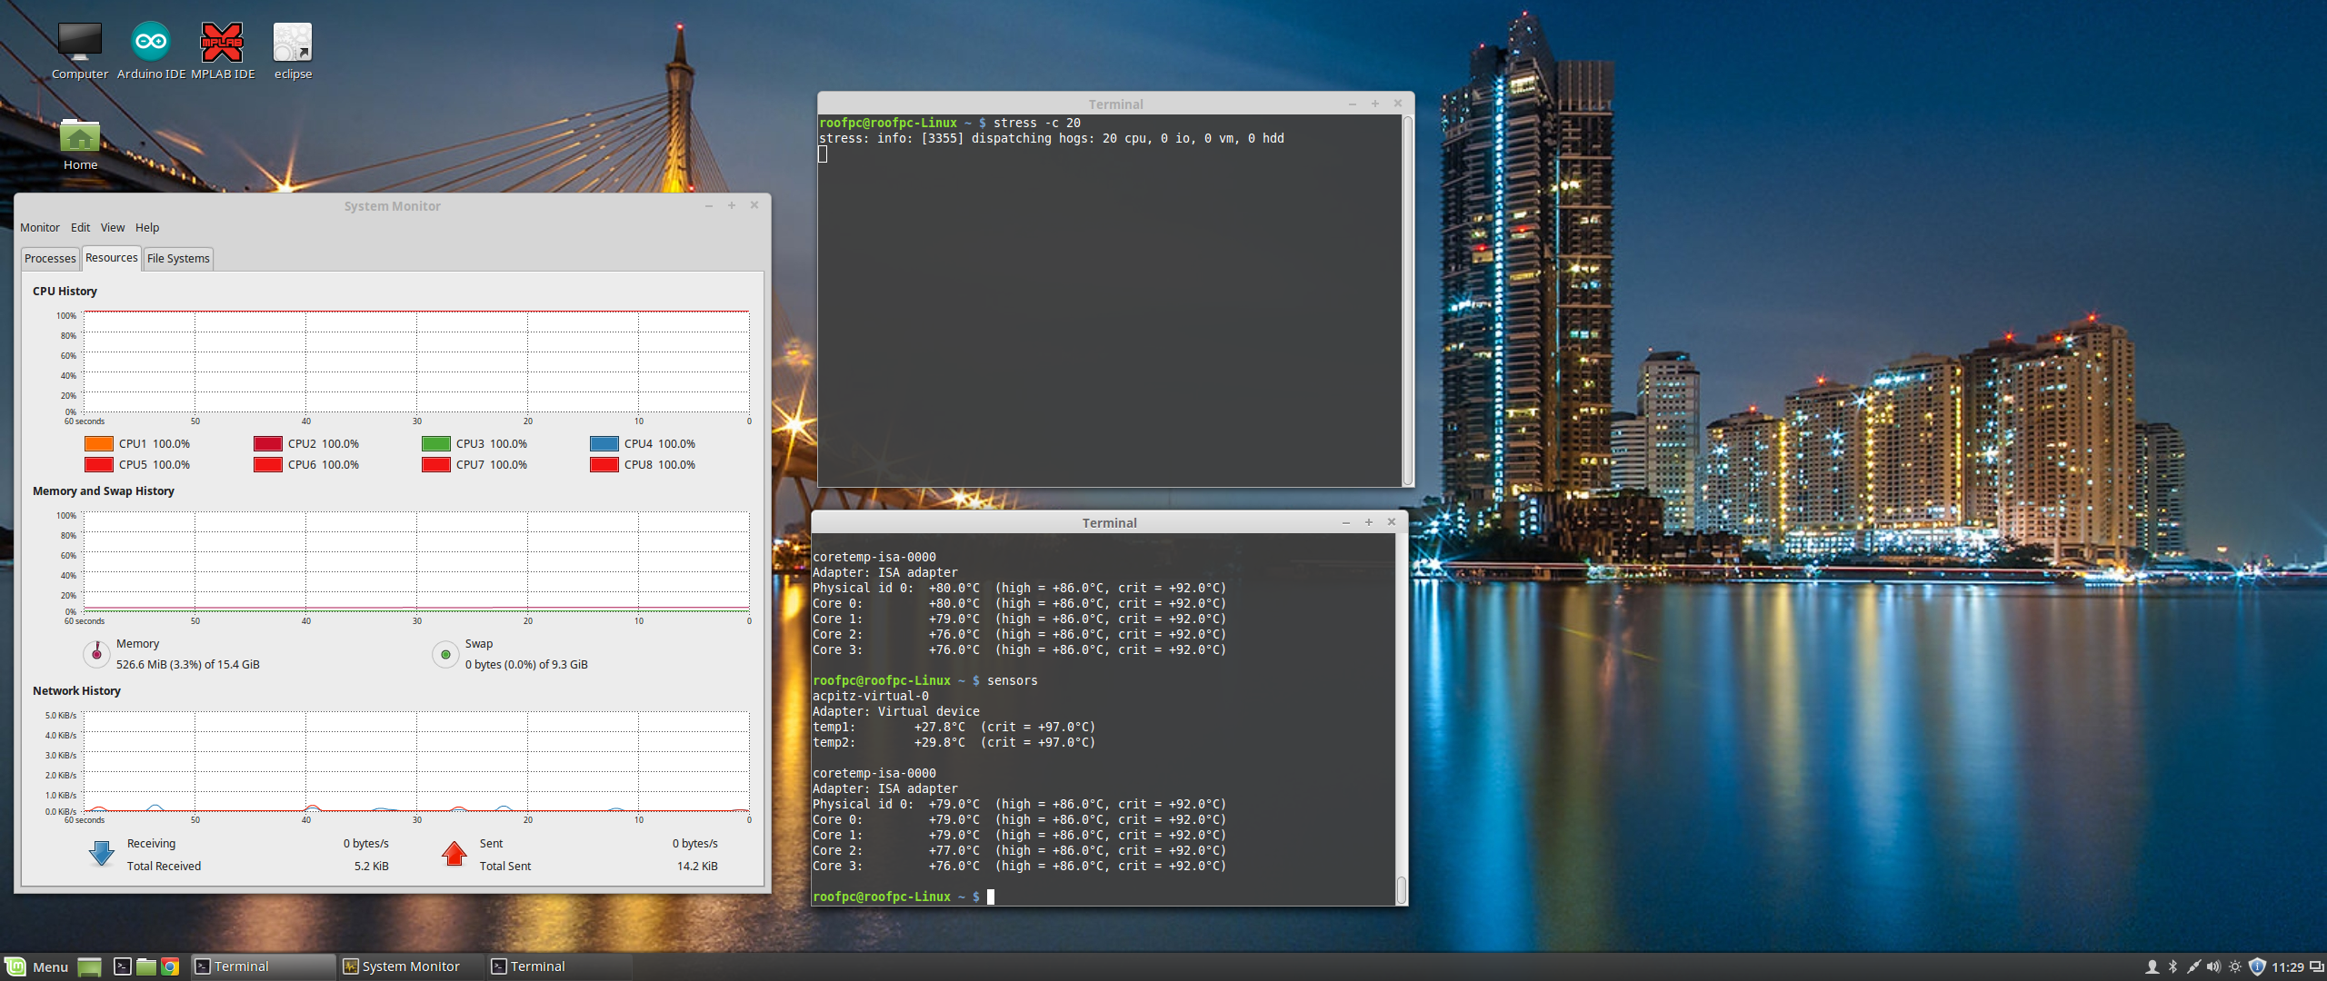Switch to the Processes tab
The width and height of the screenshot is (2327, 981).
pos(50,259)
